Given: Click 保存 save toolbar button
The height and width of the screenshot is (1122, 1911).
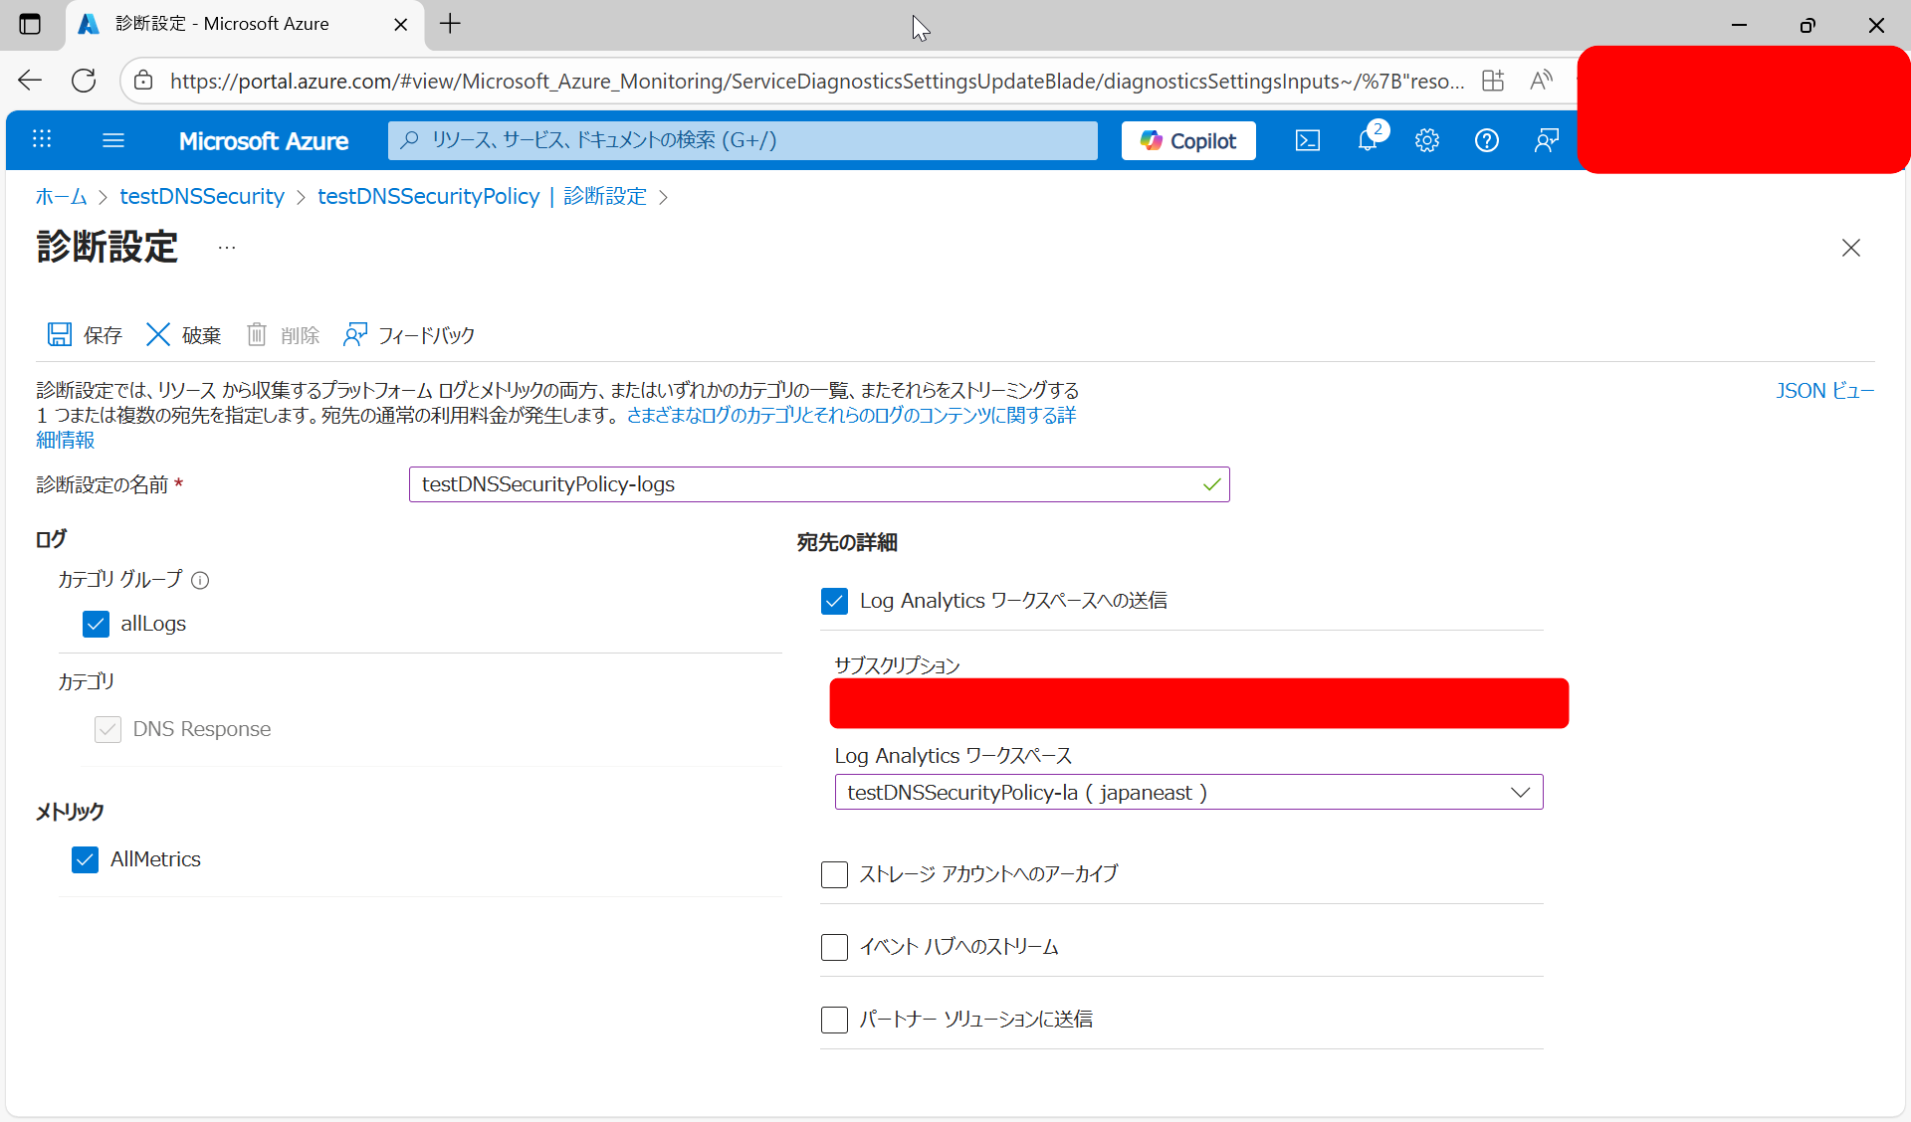Looking at the screenshot, I should [x=85, y=335].
